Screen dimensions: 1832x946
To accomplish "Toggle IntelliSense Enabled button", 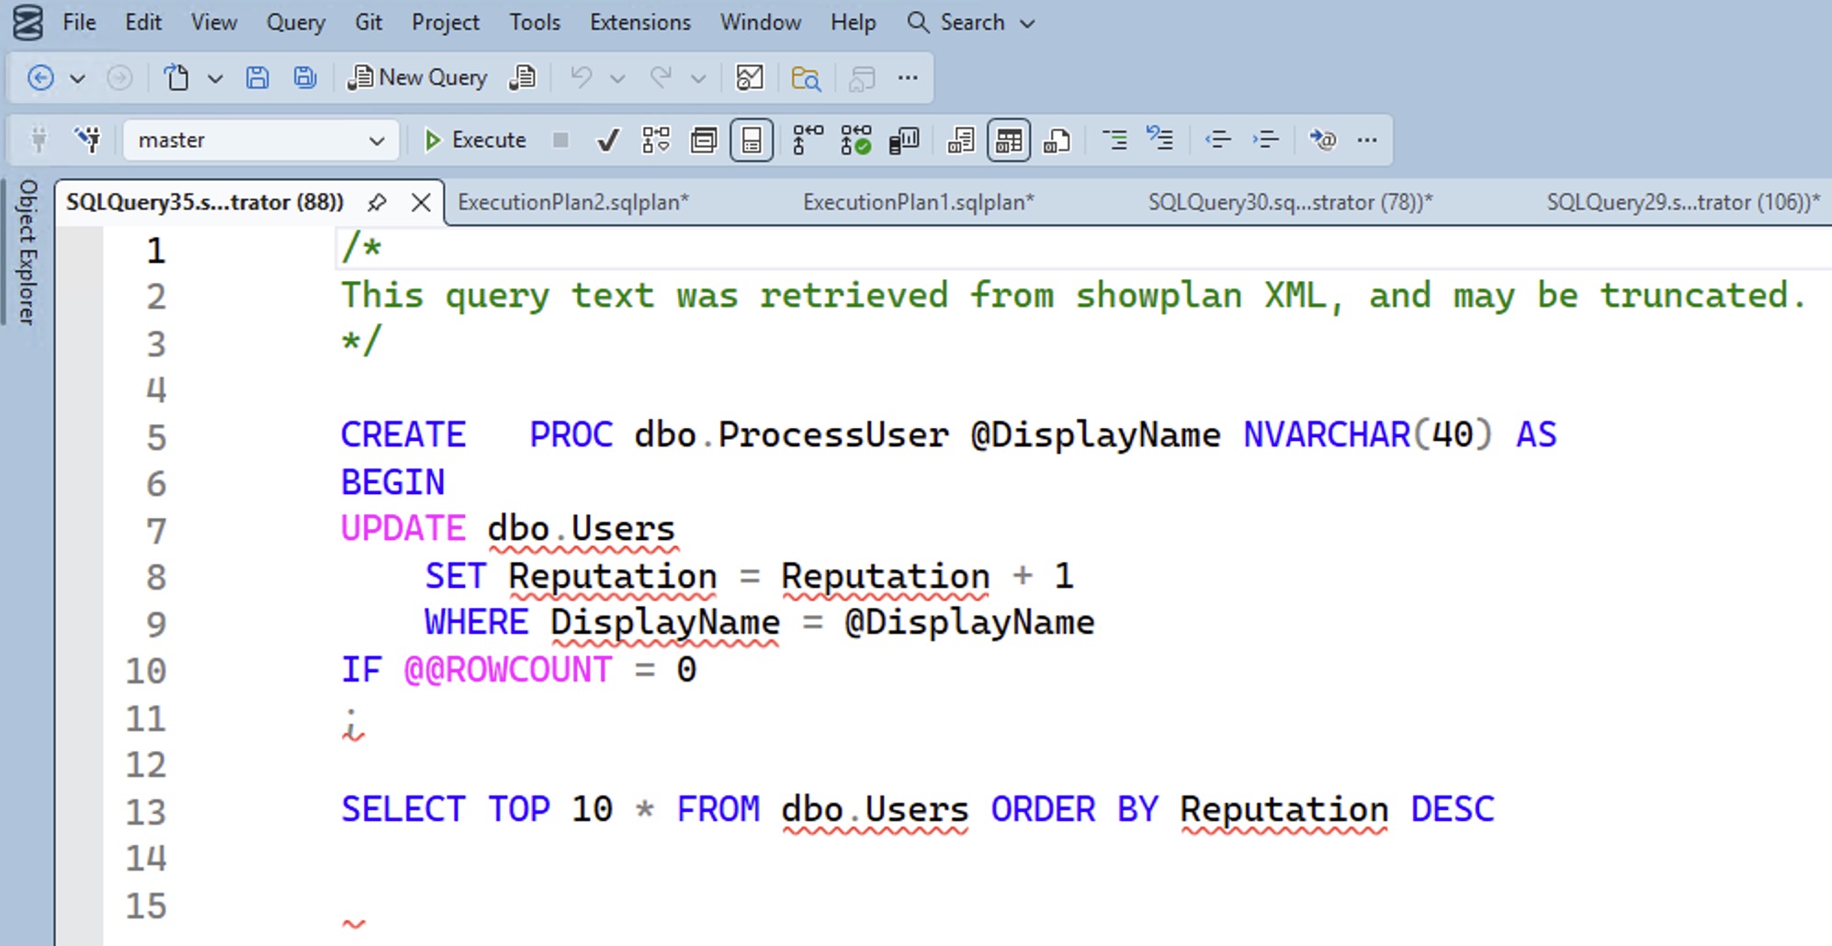I will (752, 141).
